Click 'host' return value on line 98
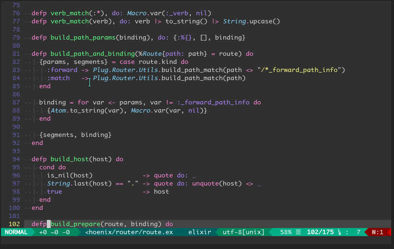 click(161, 192)
